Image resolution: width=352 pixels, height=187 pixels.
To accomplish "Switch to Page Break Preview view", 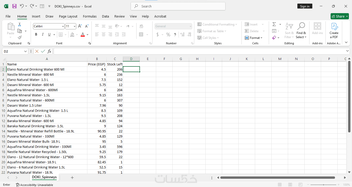I will coord(300,185).
